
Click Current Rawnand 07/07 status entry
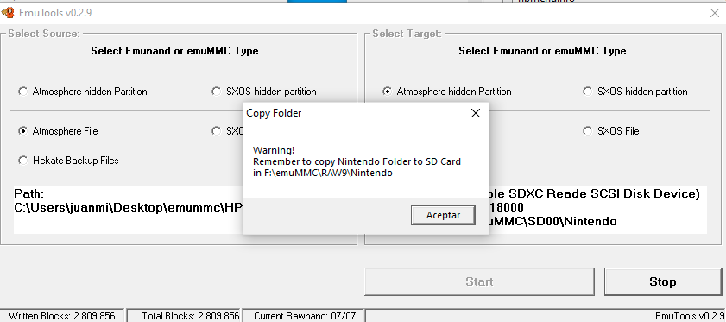(304, 316)
